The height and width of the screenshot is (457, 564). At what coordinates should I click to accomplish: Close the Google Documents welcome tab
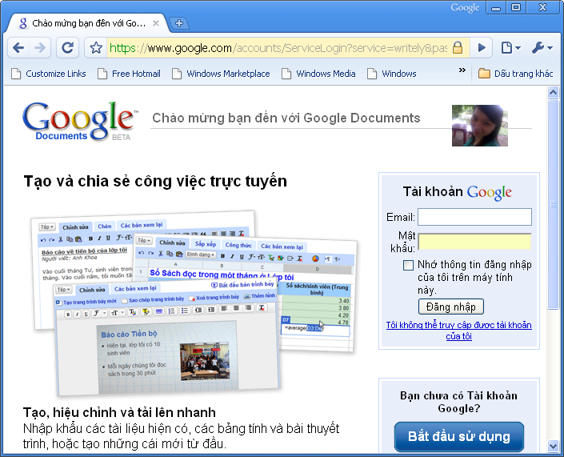coord(156,23)
